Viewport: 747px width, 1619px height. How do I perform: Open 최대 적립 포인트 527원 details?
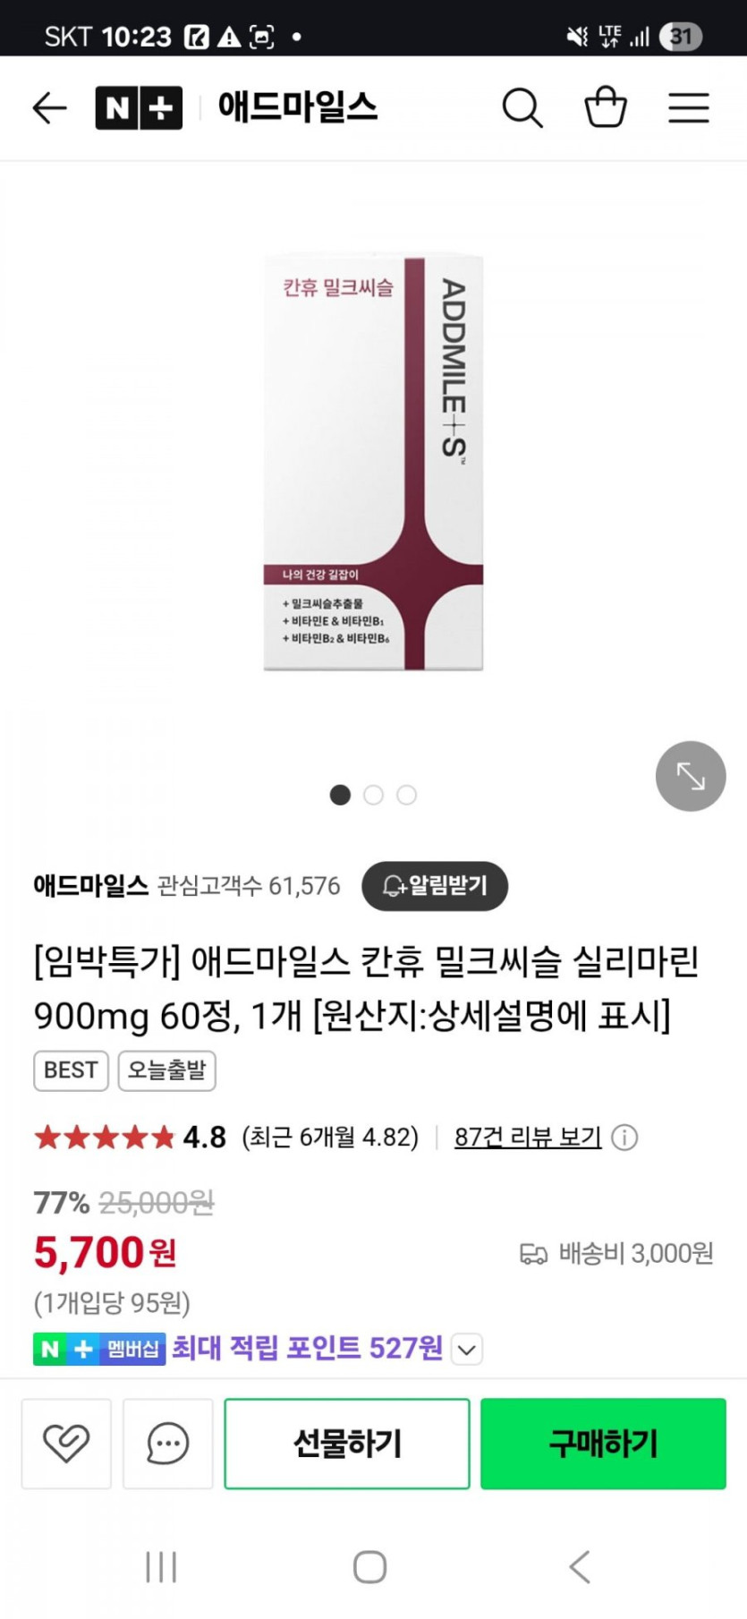[x=307, y=1348]
